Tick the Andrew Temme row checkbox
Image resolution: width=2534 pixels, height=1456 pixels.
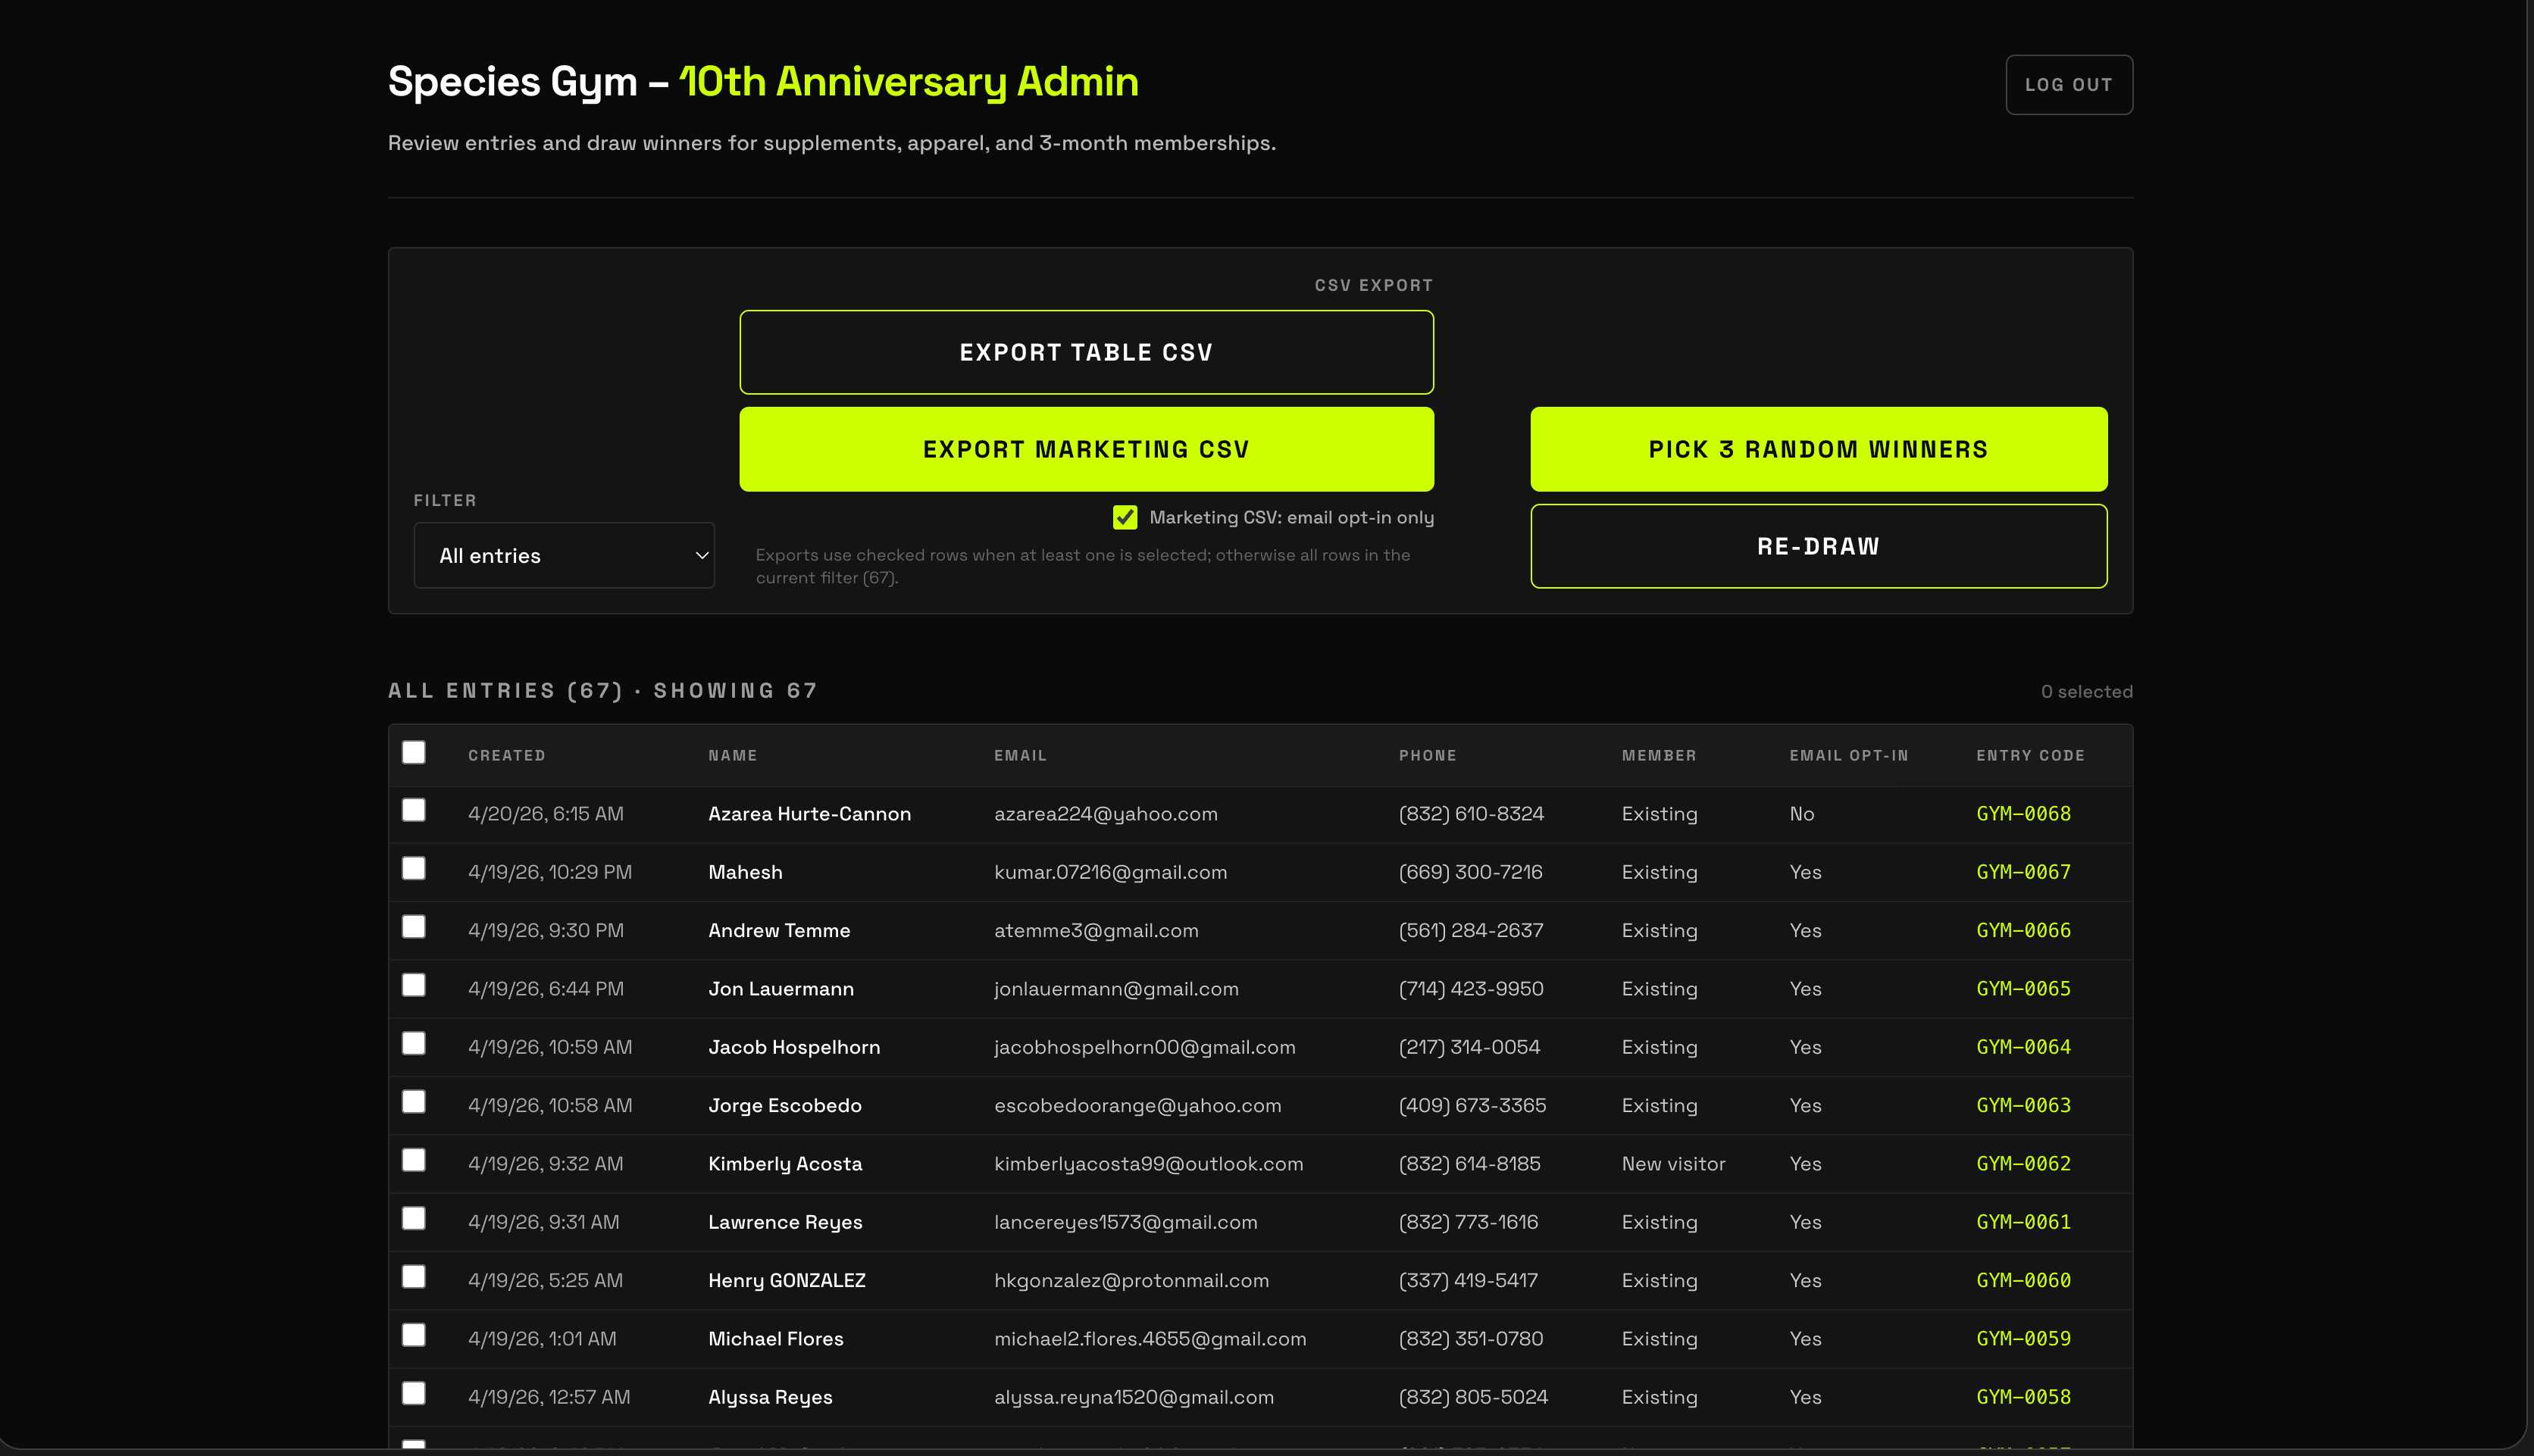pos(413,927)
